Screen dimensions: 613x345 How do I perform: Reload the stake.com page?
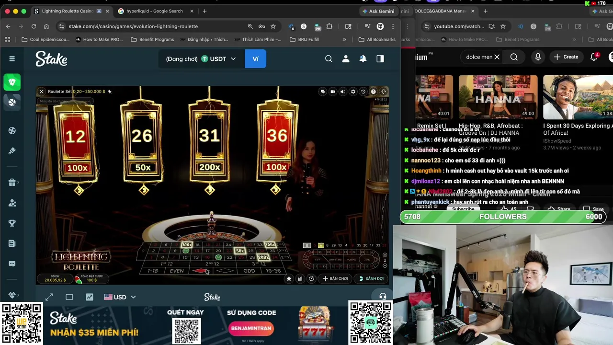[x=34, y=26]
